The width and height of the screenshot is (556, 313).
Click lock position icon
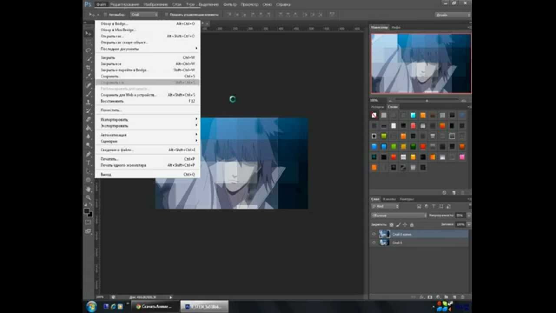(405, 225)
